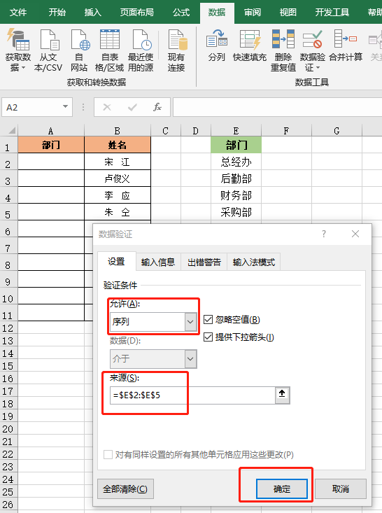This screenshot has height=513, width=382.
Task: Switch to the 开发工具 ribbon tab
Action: 332,13
